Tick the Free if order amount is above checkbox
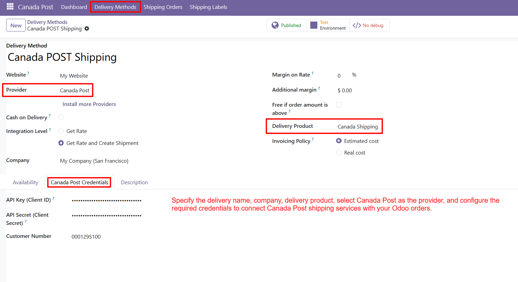The height and width of the screenshot is (282, 518). [x=339, y=105]
